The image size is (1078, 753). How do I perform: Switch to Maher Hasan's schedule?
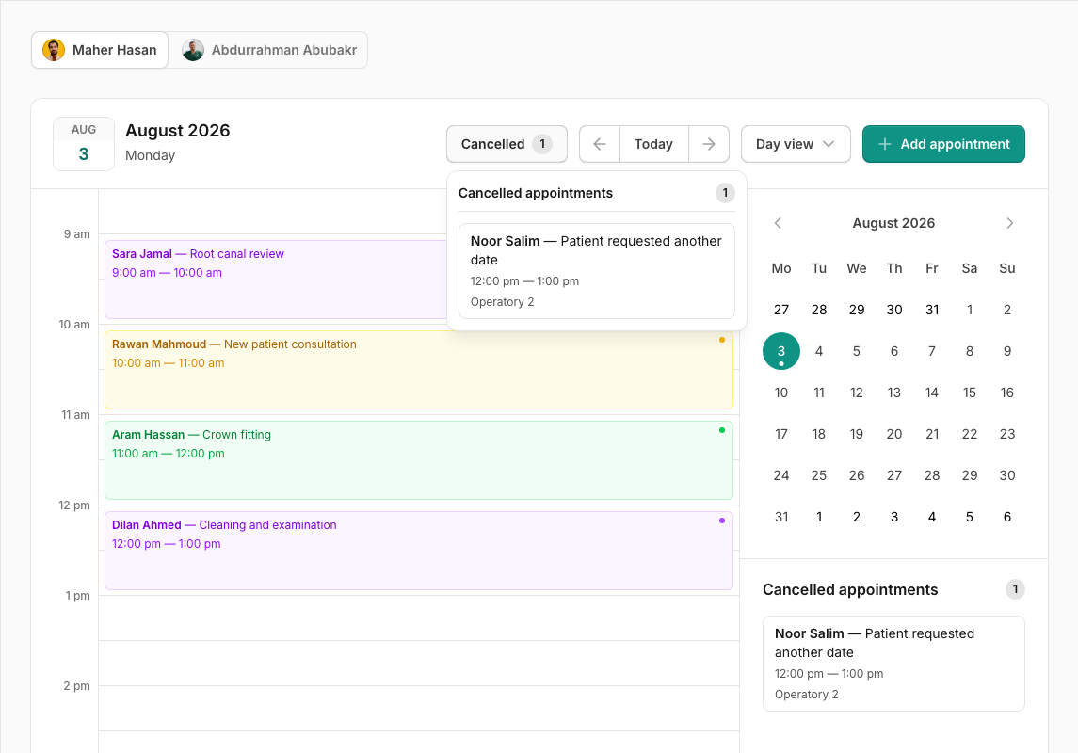coord(100,50)
